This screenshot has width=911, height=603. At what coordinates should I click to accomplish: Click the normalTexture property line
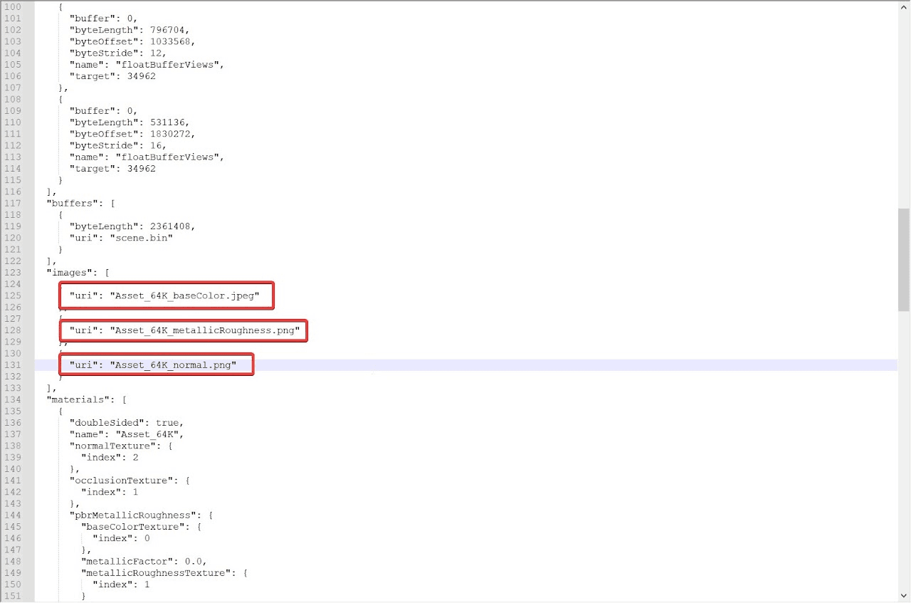point(117,446)
